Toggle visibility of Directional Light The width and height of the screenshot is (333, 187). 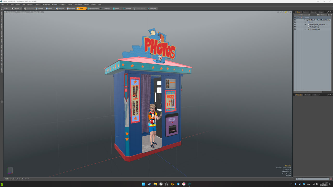[295, 29]
